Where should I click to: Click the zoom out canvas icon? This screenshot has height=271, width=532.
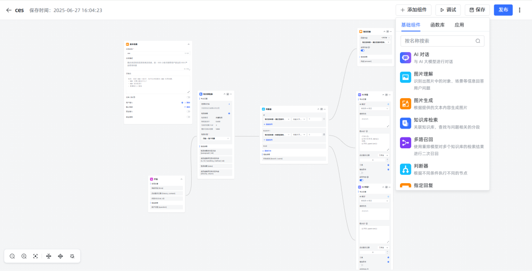(12, 256)
